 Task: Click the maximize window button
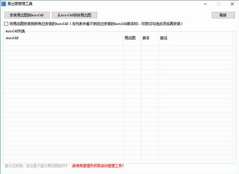[218, 4]
